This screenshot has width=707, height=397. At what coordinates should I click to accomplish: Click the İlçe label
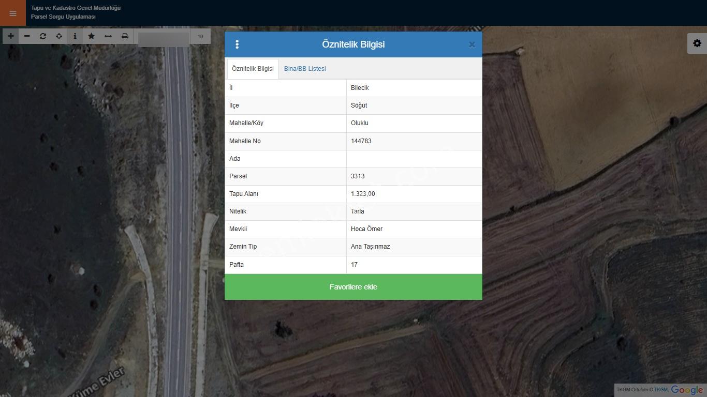click(234, 105)
